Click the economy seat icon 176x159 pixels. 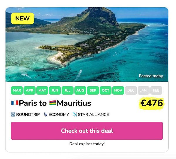pos(45,114)
